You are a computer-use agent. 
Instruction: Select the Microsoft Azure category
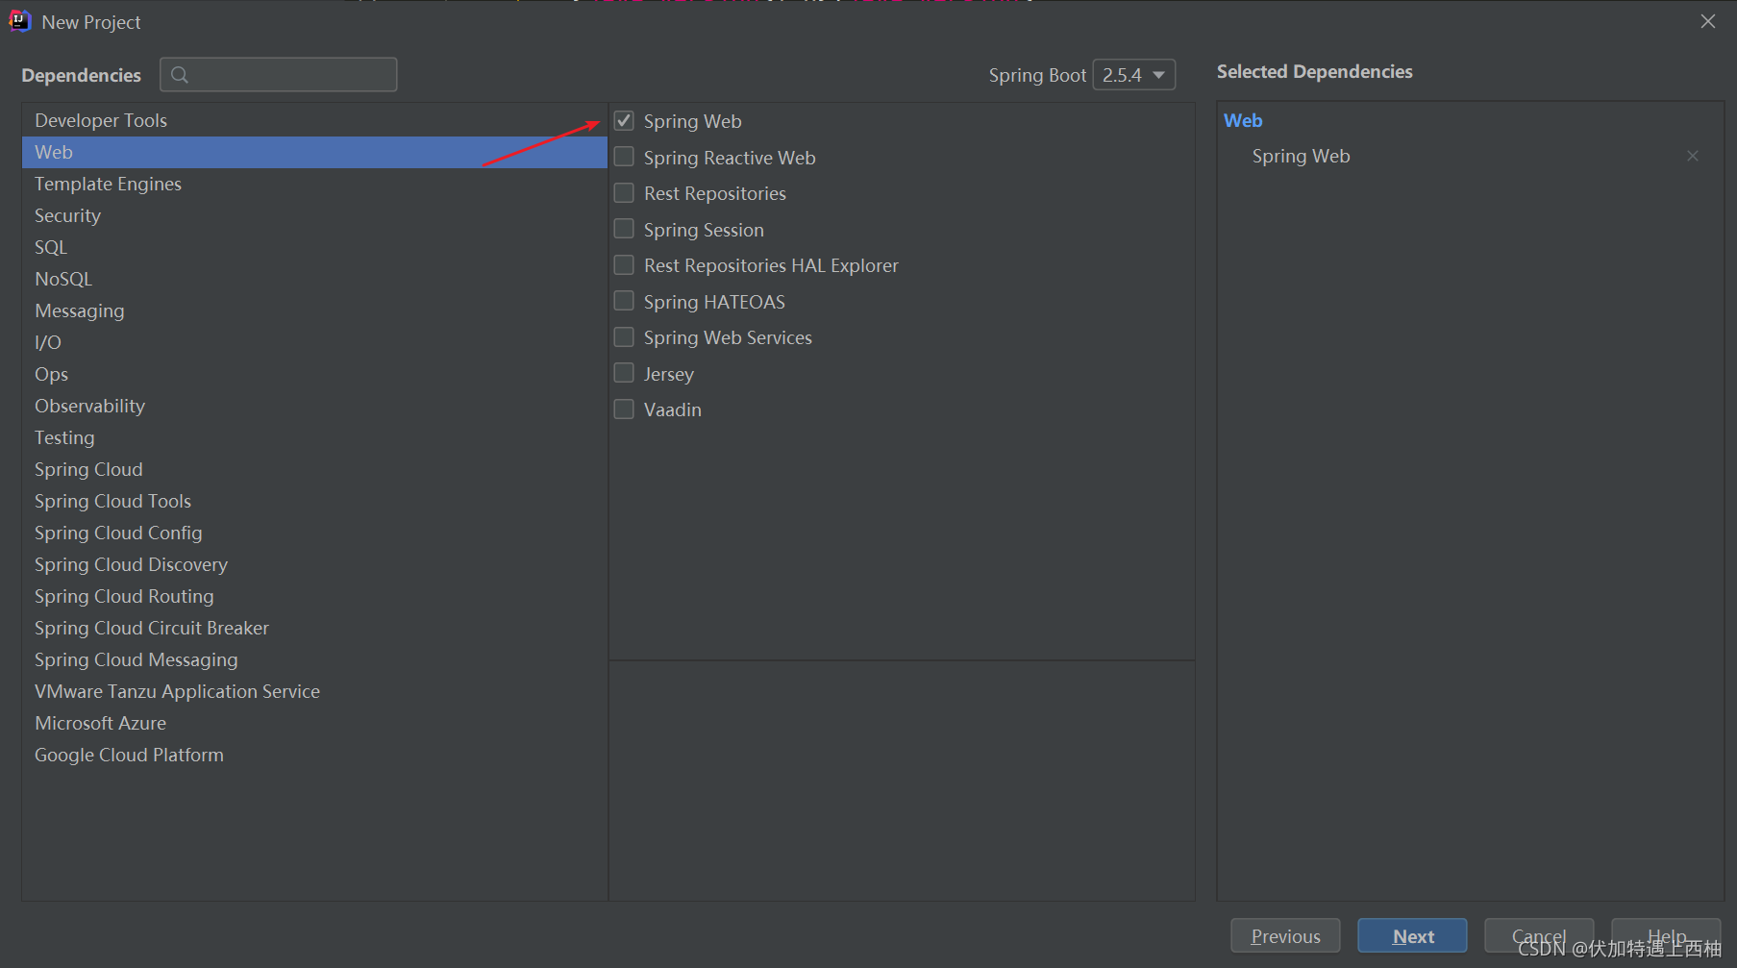[x=314, y=723]
